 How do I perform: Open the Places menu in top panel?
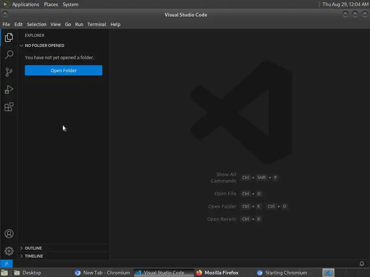[51, 4]
